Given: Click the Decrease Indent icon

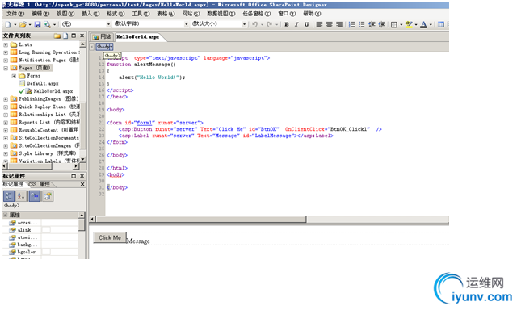Looking at the screenshot, I should pos(372,24).
